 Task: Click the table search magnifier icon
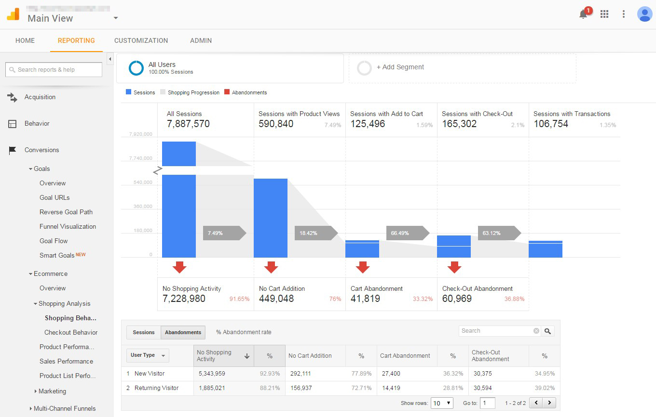(547, 331)
